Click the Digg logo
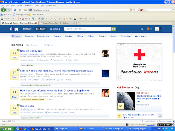The height and width of the screenshot is (131, 175). (14, 29)
